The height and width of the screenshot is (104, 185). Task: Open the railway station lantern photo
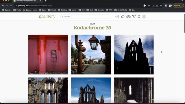coord(91,55)
